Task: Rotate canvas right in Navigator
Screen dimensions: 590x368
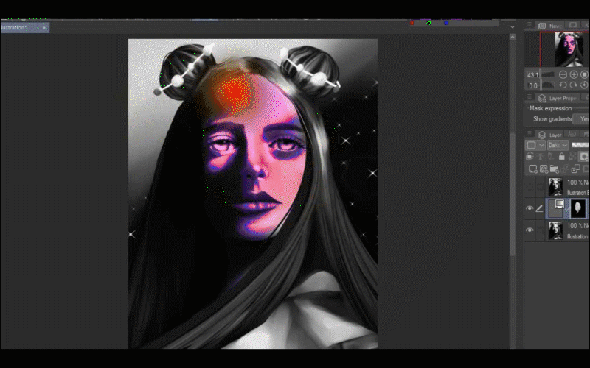Action: point(574,85)
